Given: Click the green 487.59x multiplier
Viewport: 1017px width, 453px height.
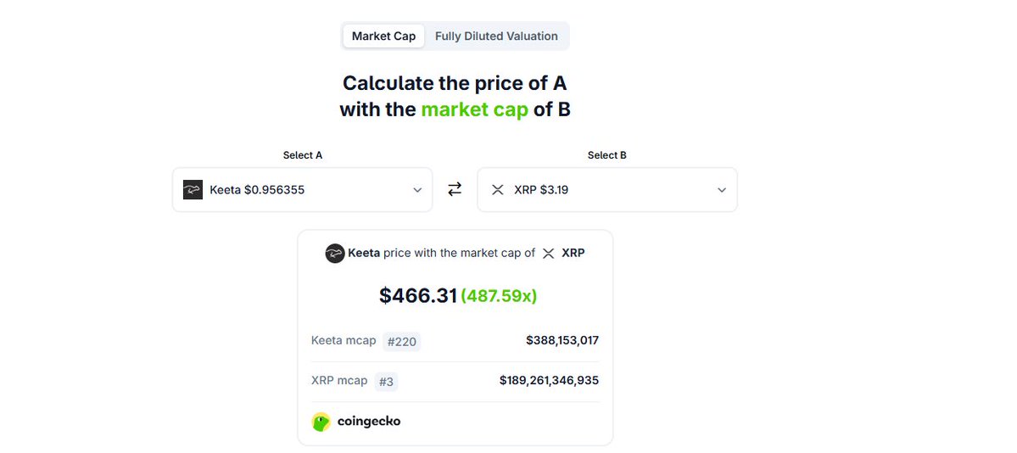Looking at the screenshot, I should click(x=499, y=296).
